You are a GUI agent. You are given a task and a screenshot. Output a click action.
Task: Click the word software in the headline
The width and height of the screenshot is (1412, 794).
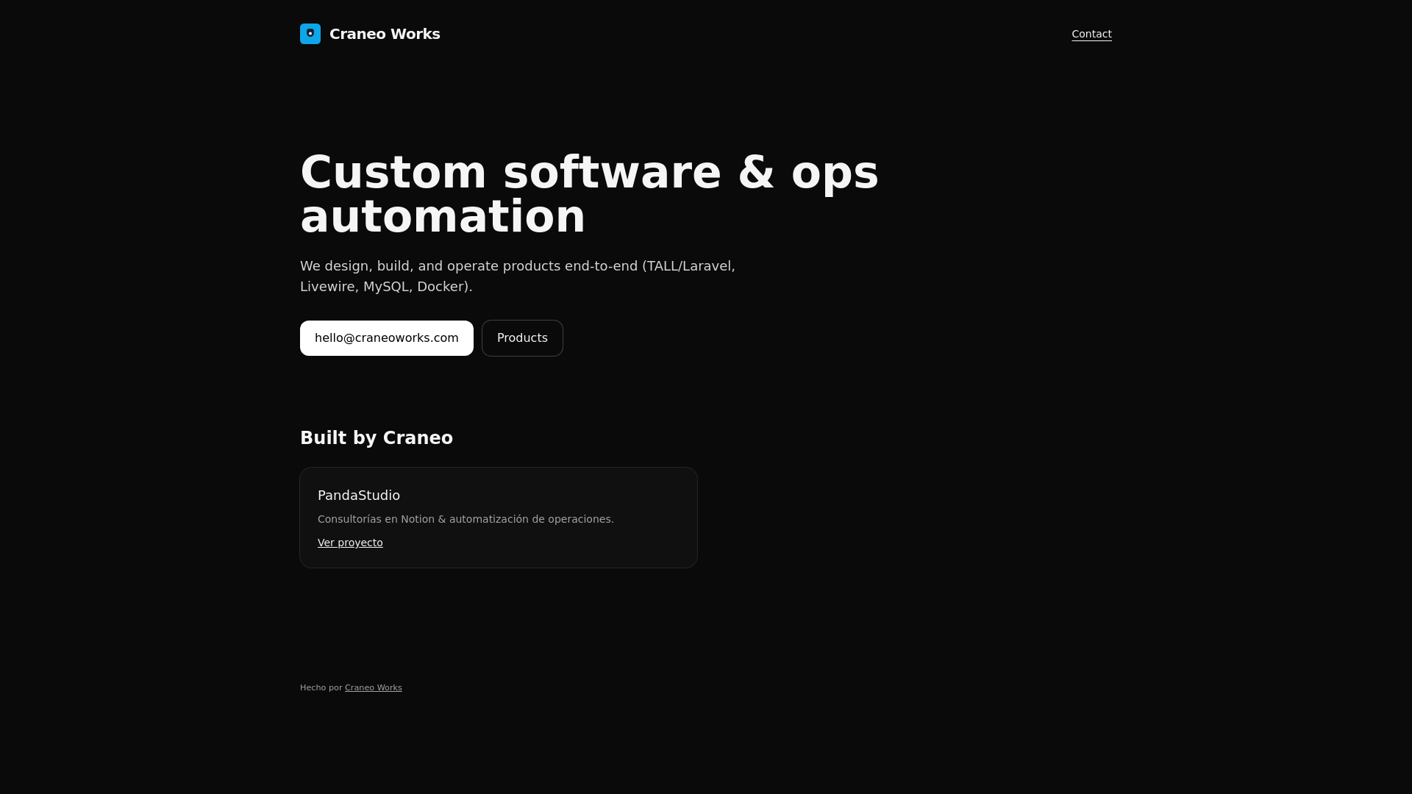point(612,173)
